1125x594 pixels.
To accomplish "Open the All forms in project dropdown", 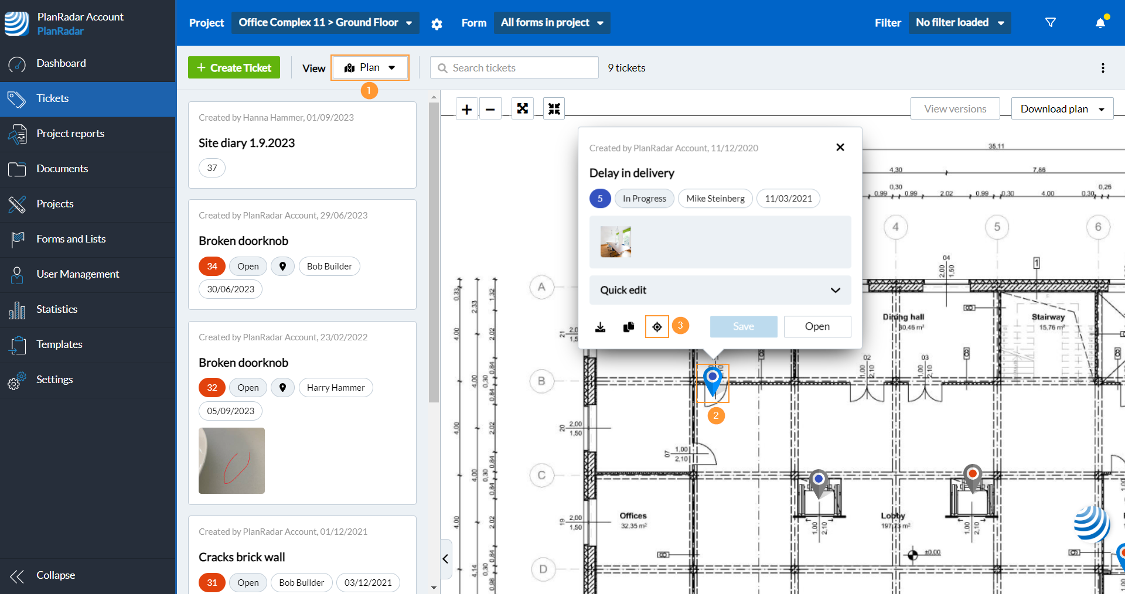I will pyautogui.click(x=551, y=22).
